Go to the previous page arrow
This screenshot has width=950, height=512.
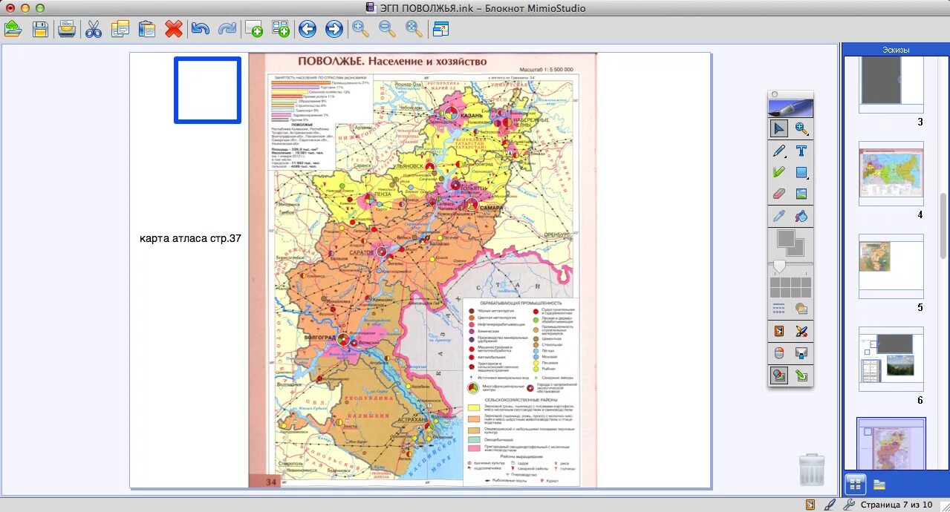(x=308, y=29)
